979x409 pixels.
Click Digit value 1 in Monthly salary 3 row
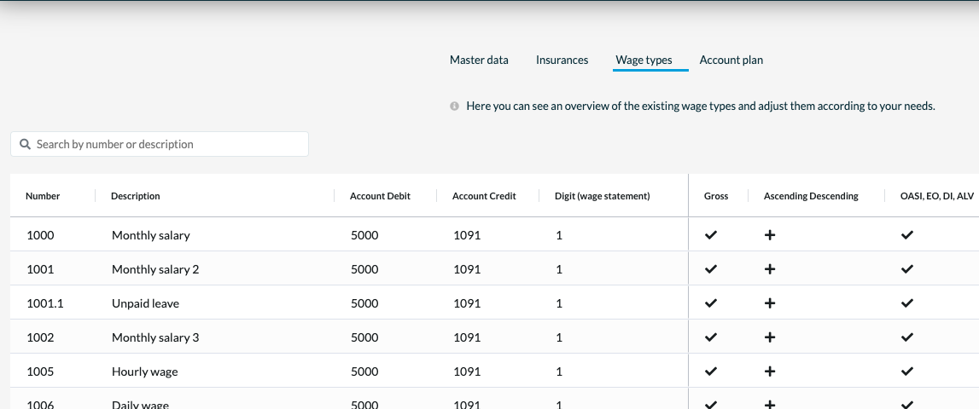click(559, 337)
